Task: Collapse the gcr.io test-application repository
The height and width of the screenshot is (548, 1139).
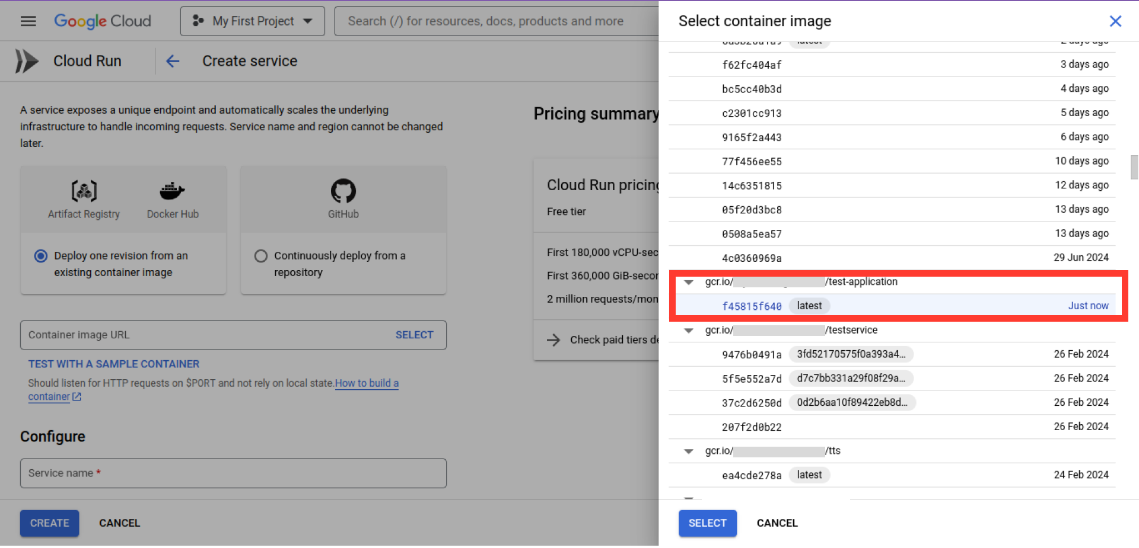Action: coord(689,282)
